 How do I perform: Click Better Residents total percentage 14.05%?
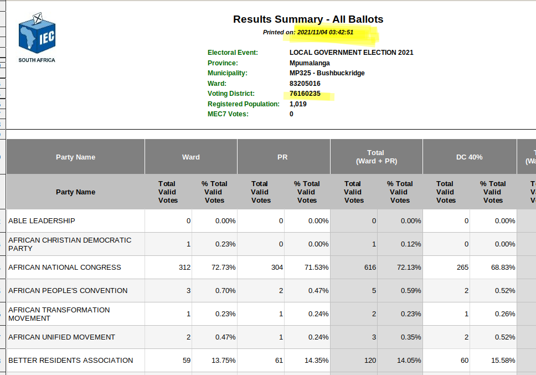(409, 360)
